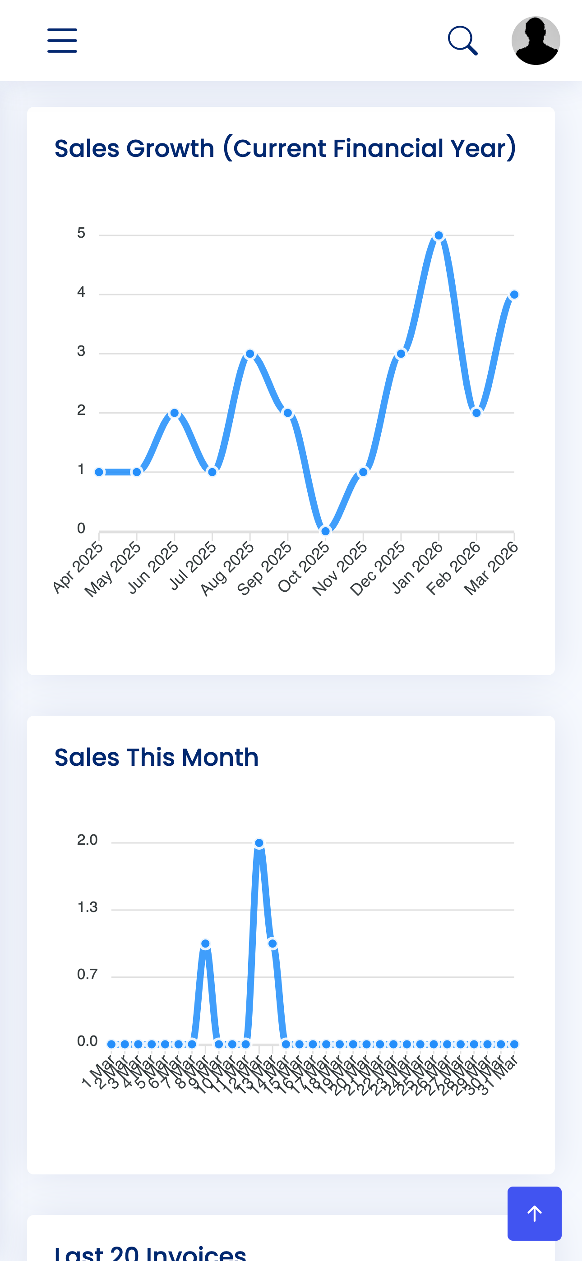The height and width of the screenshot is (1261, 582).
Task: Select the Aug 2025 data point on the growth chart
Action: pos(250,354)
